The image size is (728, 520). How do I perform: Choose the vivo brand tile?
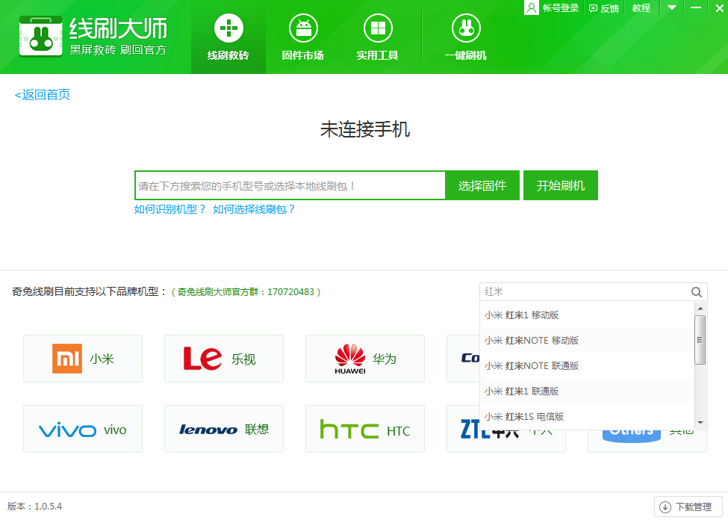click(83, 429)
